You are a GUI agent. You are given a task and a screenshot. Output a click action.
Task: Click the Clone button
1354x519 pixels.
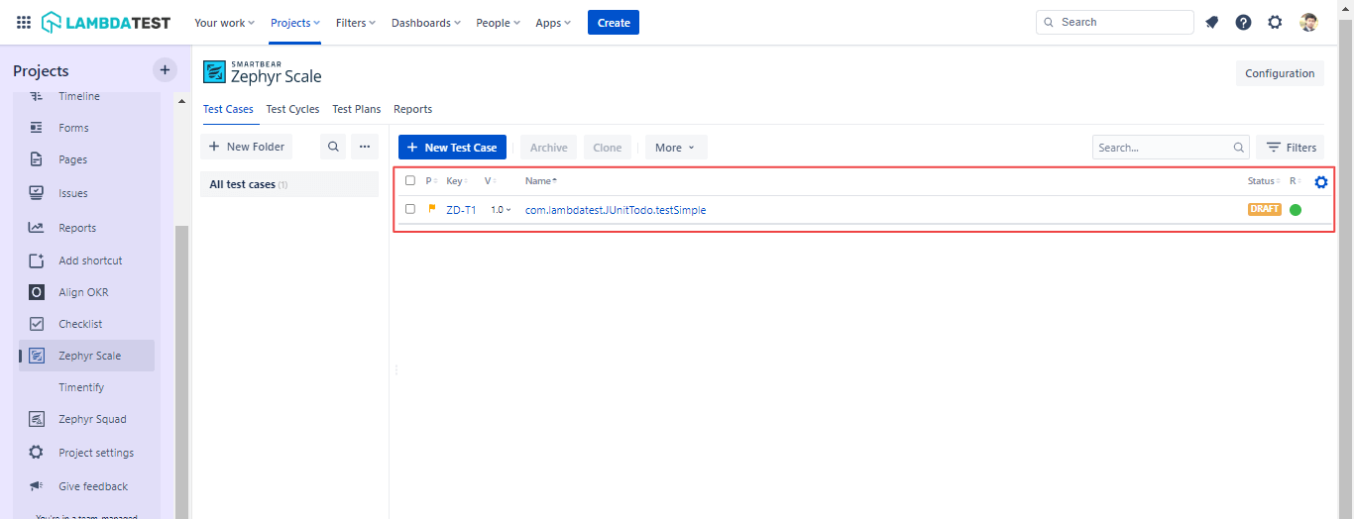tap(608, 148)
